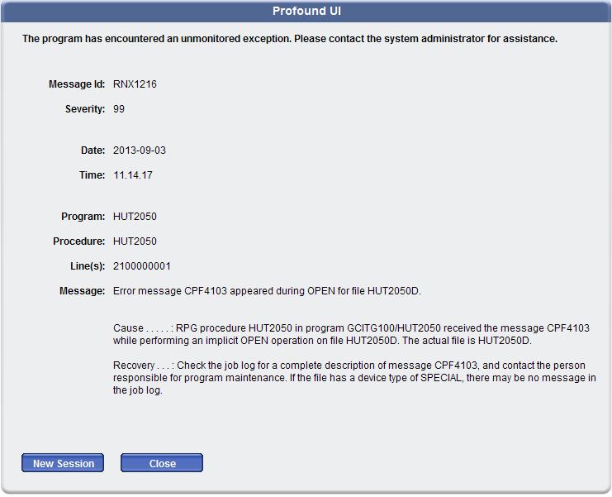Click the Program value HUT2050
Viewport: 612px width, 497px height.
(x=135, y=217)
